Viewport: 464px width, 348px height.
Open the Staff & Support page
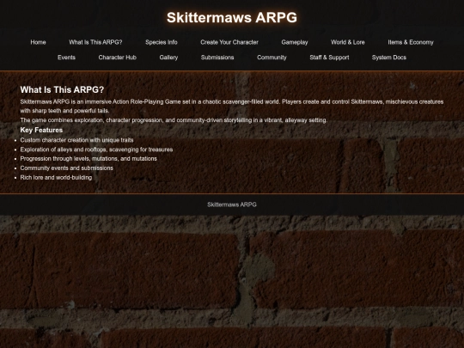pos(329,58)
